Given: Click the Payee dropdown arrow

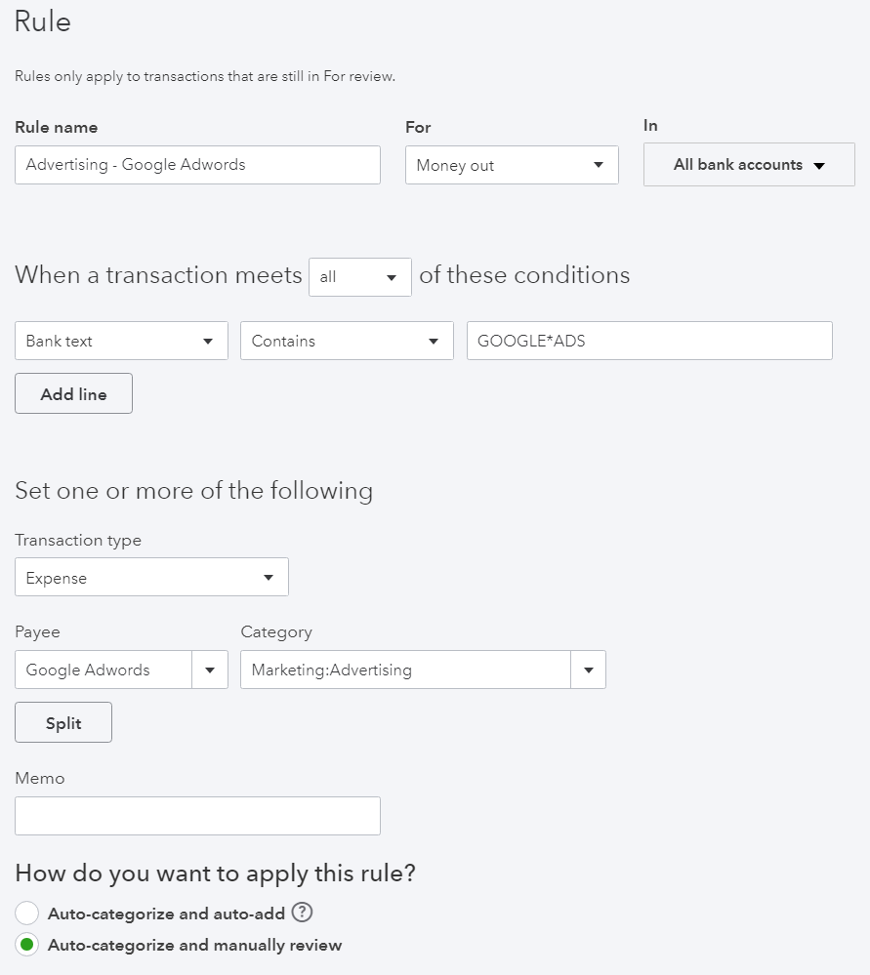Looking at the screenshot, I should [x=210, y=670].
